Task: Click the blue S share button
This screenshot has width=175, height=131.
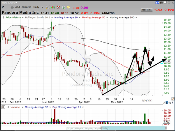Action: click(157, 3)
